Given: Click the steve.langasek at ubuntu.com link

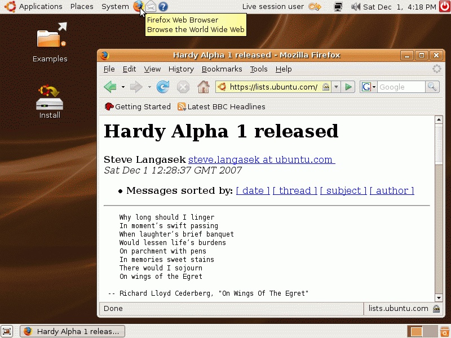Looking at the screenshot, I should tap(262, 159).
